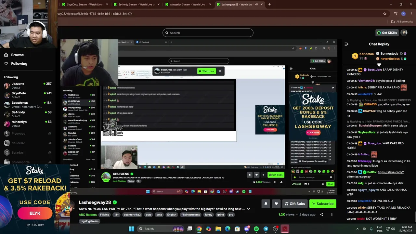Click the Filipino tag
Image resolution: width=416 pixels, height=234 pixels.
point(105,214)
